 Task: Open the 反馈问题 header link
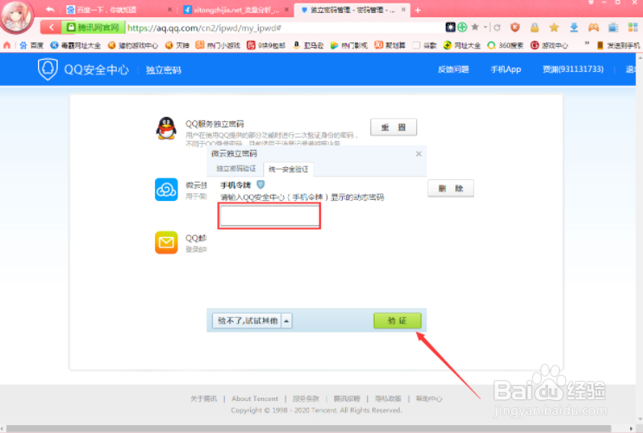453,69
